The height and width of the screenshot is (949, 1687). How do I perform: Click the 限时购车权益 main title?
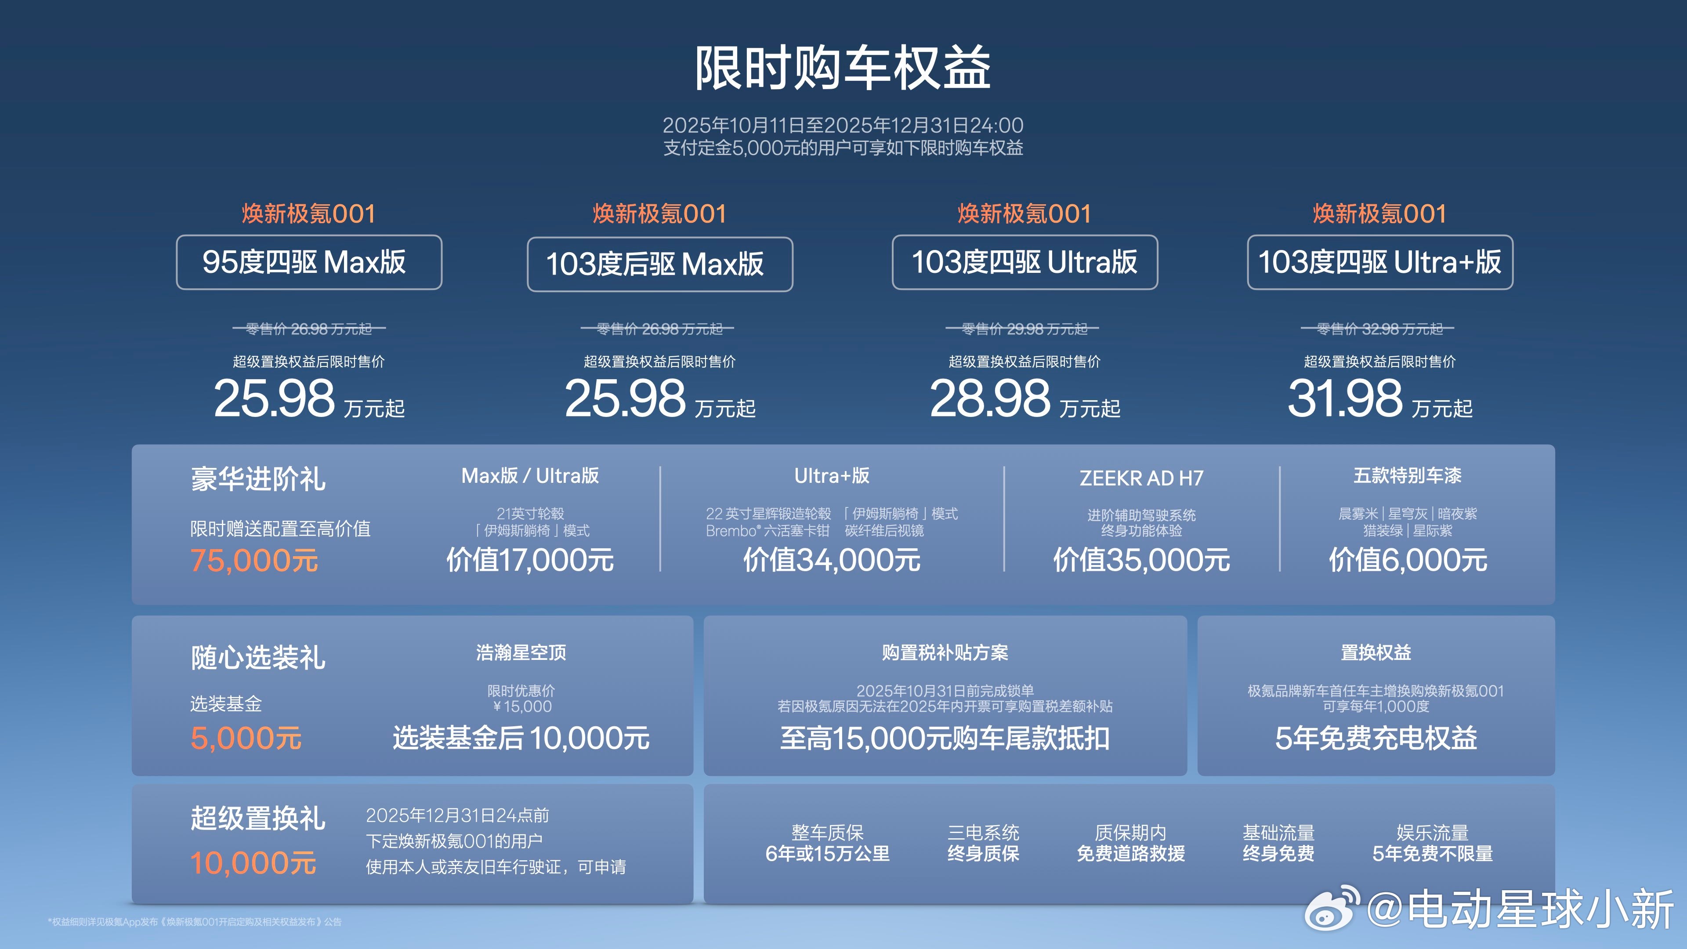843,68
